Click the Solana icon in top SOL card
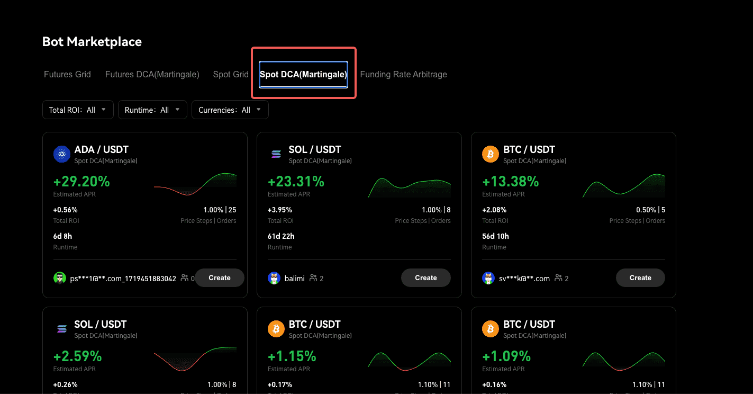 [276, 155]
